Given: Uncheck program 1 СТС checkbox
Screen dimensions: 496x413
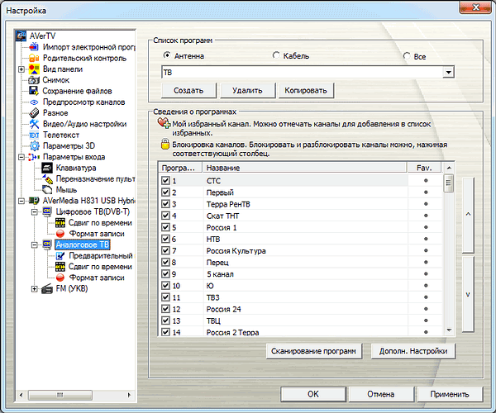Looking at the screenshot, I should tap(165, 180).
